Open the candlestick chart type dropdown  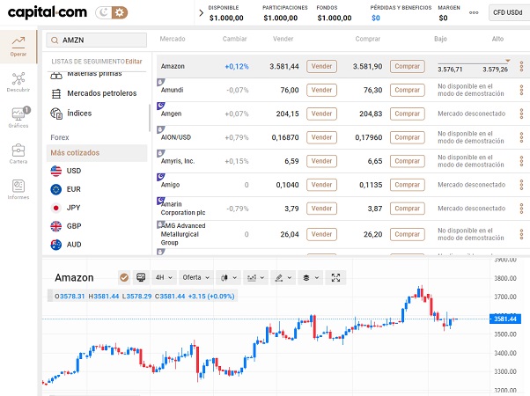229,278
